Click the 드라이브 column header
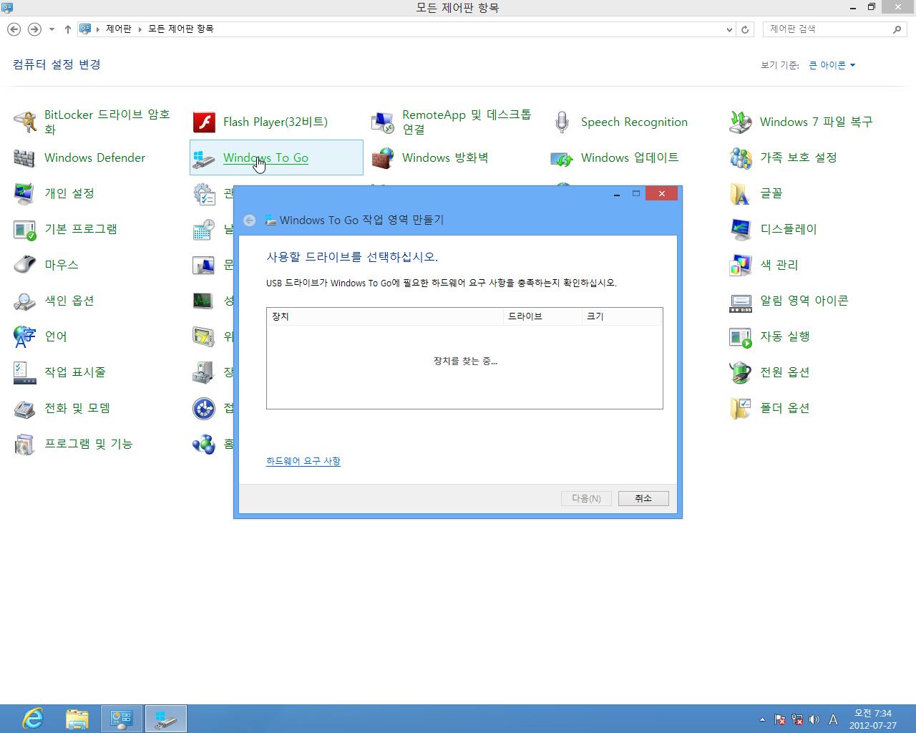916x733 pixels. pos(543,316)
